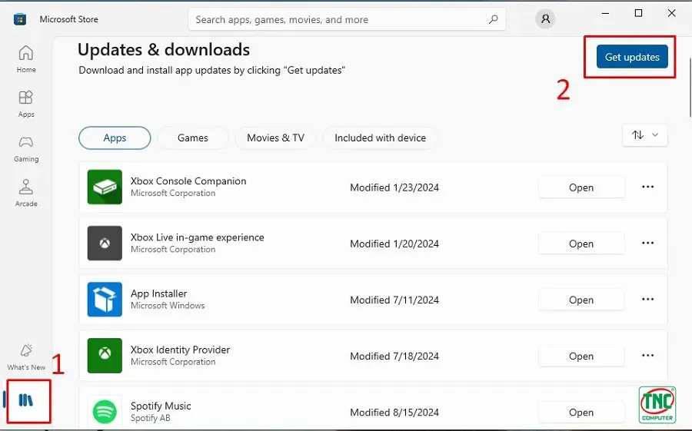Click the search magnifier icon

pos(494,19)
